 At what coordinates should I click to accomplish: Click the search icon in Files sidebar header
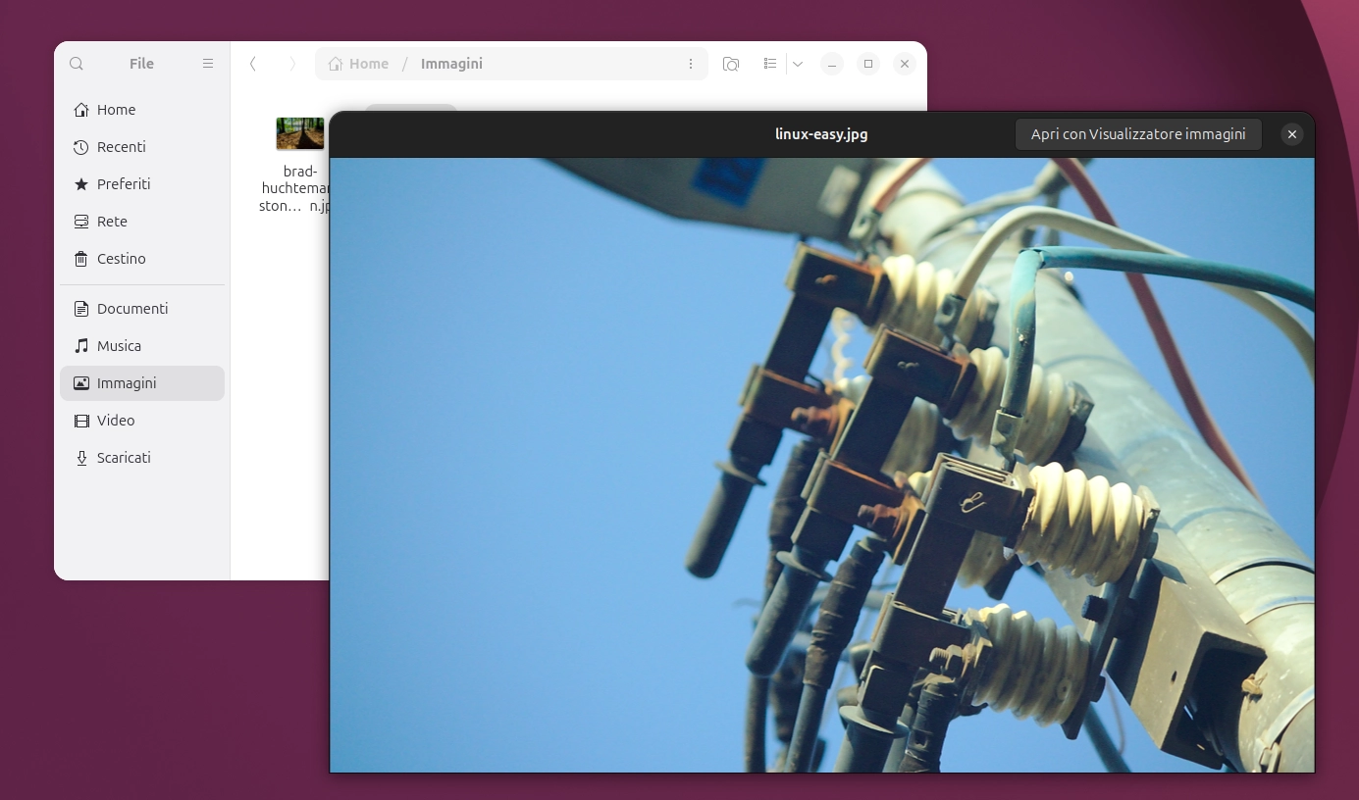[x=77, y=64]
